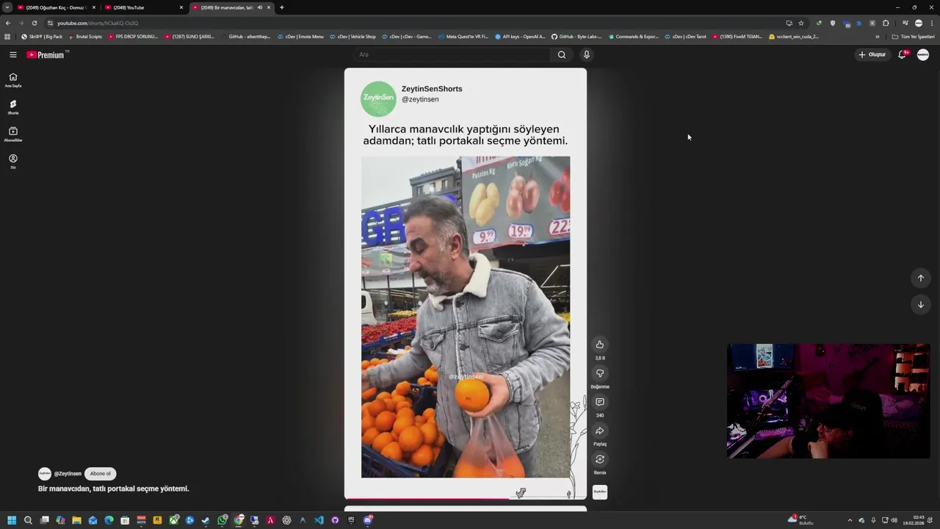Open the tab search dropdown arrow

pos(7,7)
